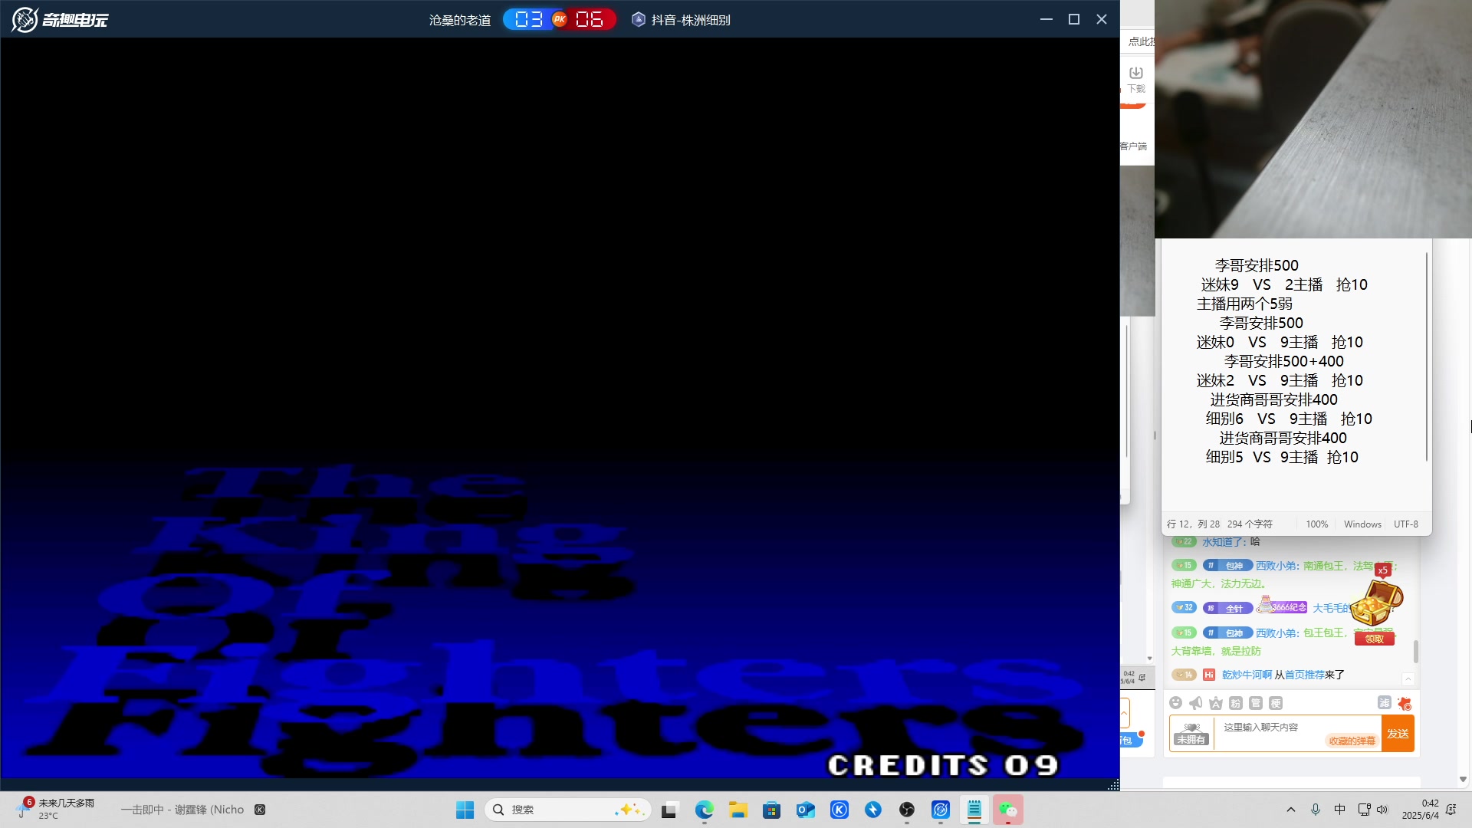Click the notepad line 李哥安排500+400
The height and width of the screenshot is (828, 1472).
pos(1283,361)
